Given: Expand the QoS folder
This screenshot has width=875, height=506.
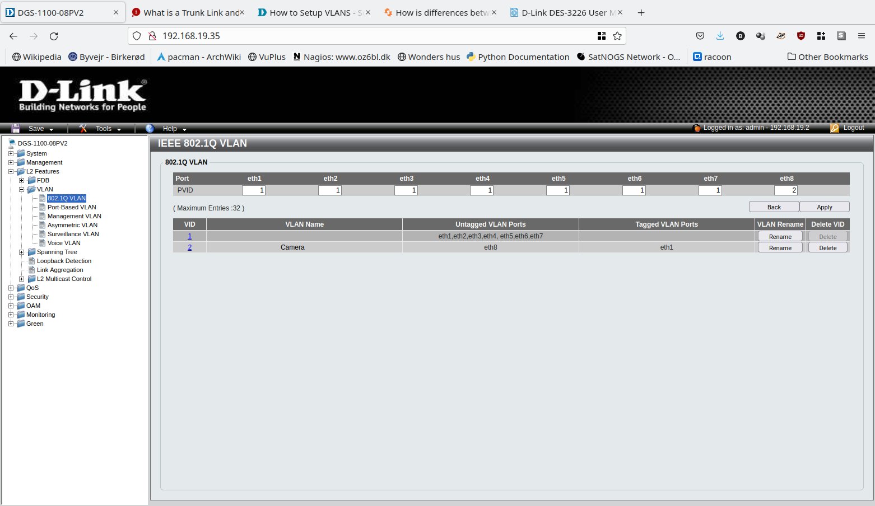Looking at the screenshot, I should pos(11,288).
